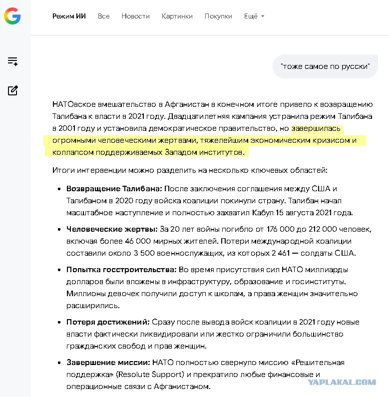Click the "тоже самое по русски" query bubble
Image resolution: width=389 pixels, height=397 pixels.
(325, 66)
